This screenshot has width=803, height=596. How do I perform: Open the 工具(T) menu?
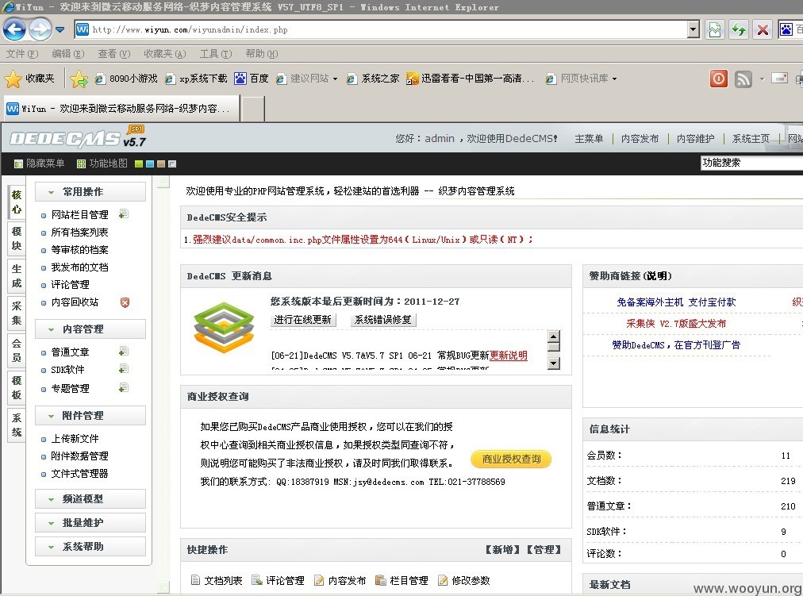click(x=216, y=54)
